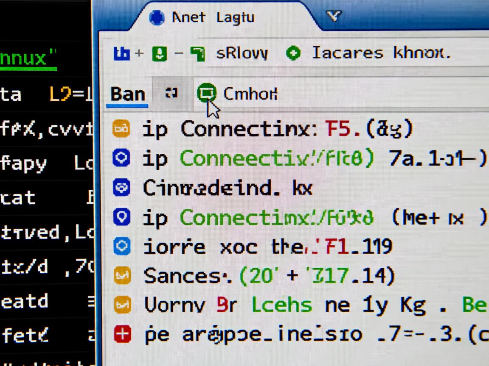The height and width of the screenshot is (366, 489).
Task: Click the green circle icon before Iacares
Action: pos(293,53)
